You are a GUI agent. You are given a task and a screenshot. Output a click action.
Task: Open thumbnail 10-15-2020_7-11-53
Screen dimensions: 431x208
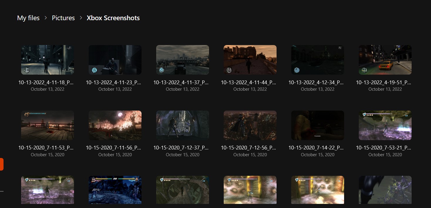[48, 125]
